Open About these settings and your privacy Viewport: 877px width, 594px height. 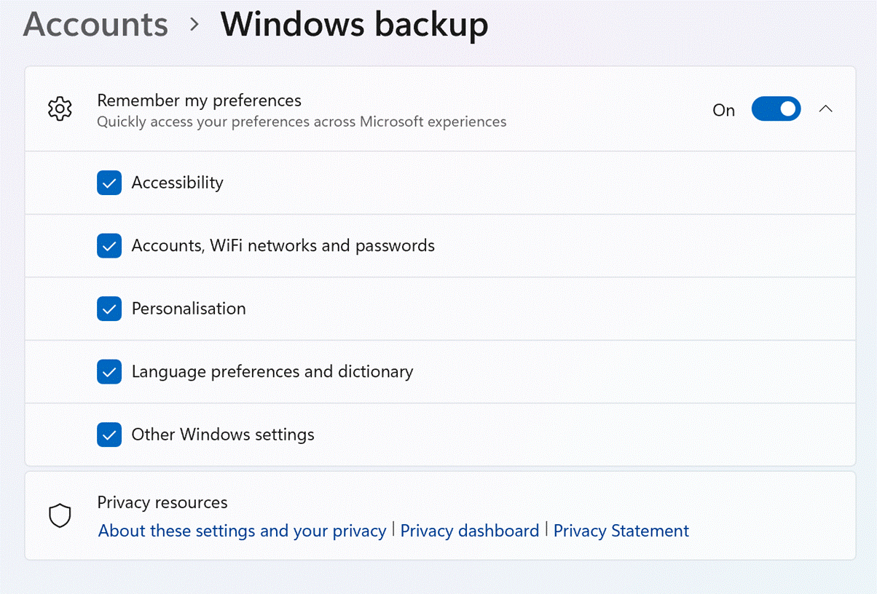[242, 531]
